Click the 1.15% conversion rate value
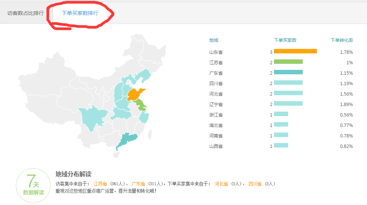Viewport: 367px width, 205px height. tap(346, 73)
